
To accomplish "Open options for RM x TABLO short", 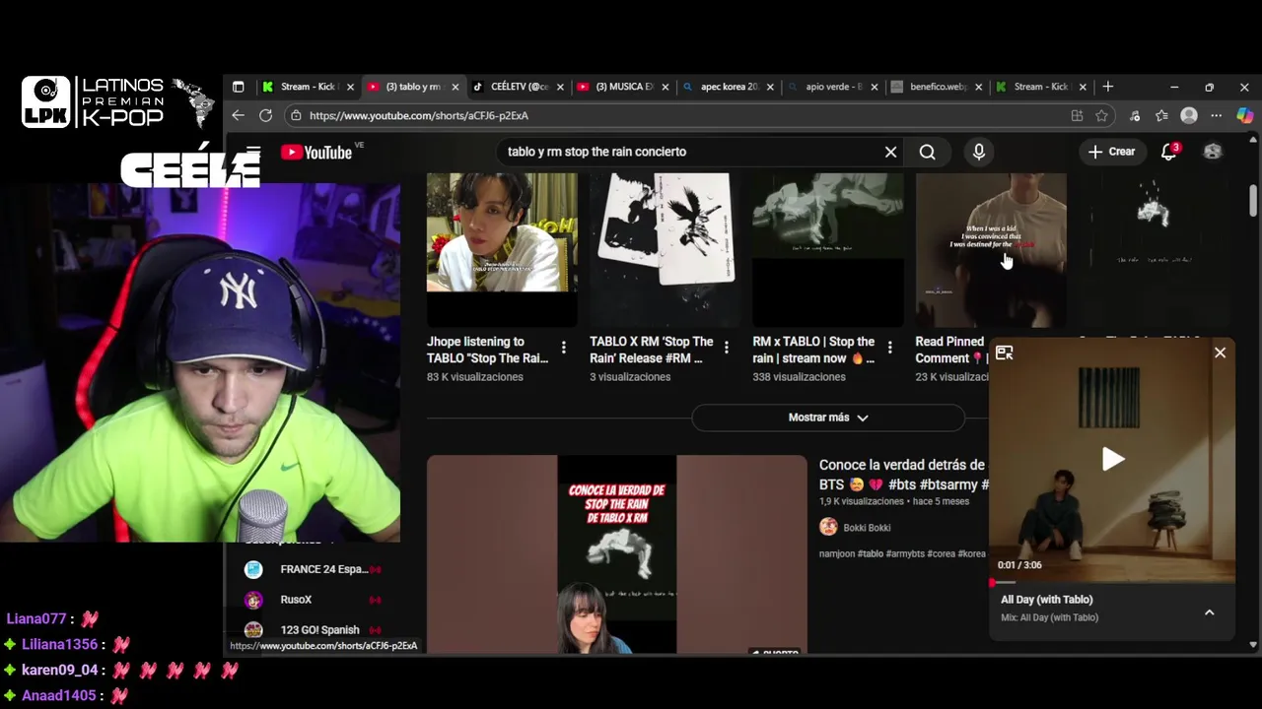I will (x=889, y=348).
